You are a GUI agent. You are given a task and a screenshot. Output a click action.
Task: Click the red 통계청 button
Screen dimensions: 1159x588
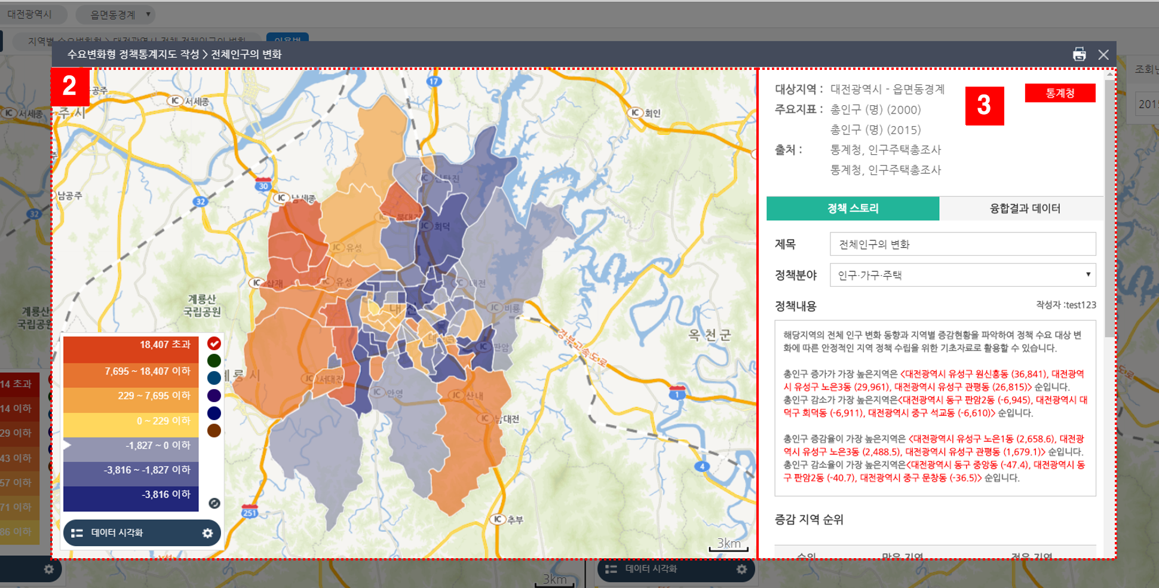tap(1060, 93)
